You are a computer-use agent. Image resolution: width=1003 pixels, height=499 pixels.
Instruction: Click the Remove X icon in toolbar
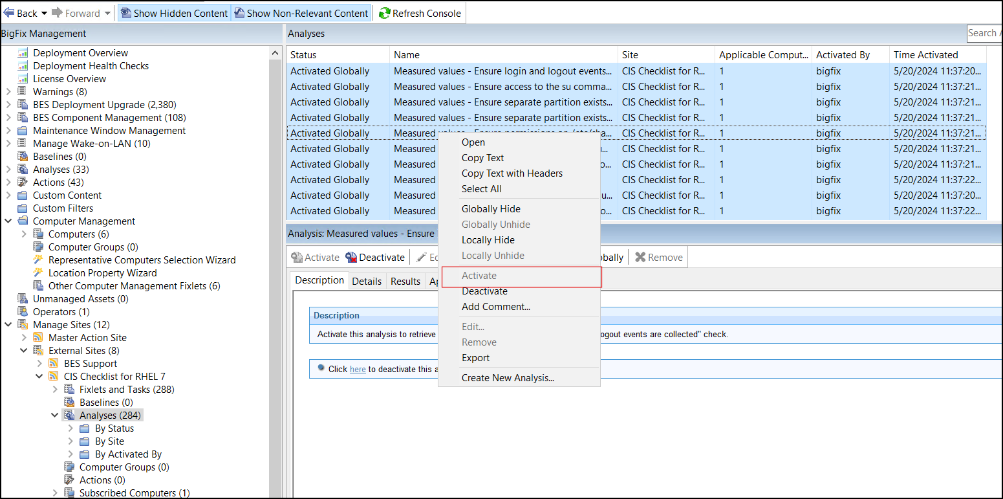pyautogui.click(x=640, y=258)
